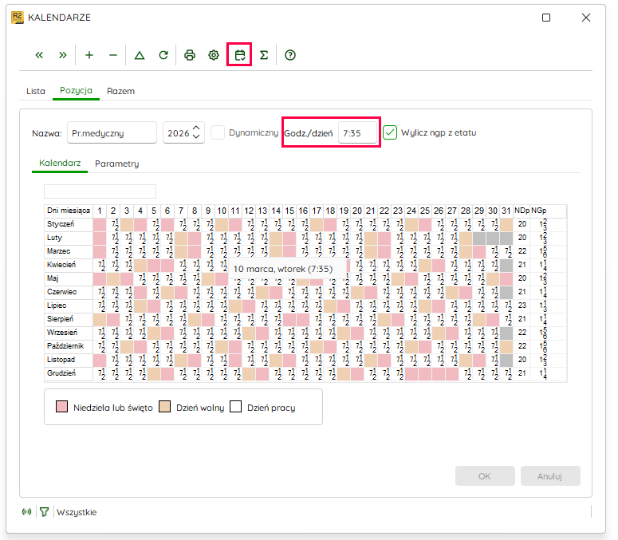Click the Godz./dzień field showing 7:35
The width and height of the screenshot is (618, 540).
coord(357,133)
